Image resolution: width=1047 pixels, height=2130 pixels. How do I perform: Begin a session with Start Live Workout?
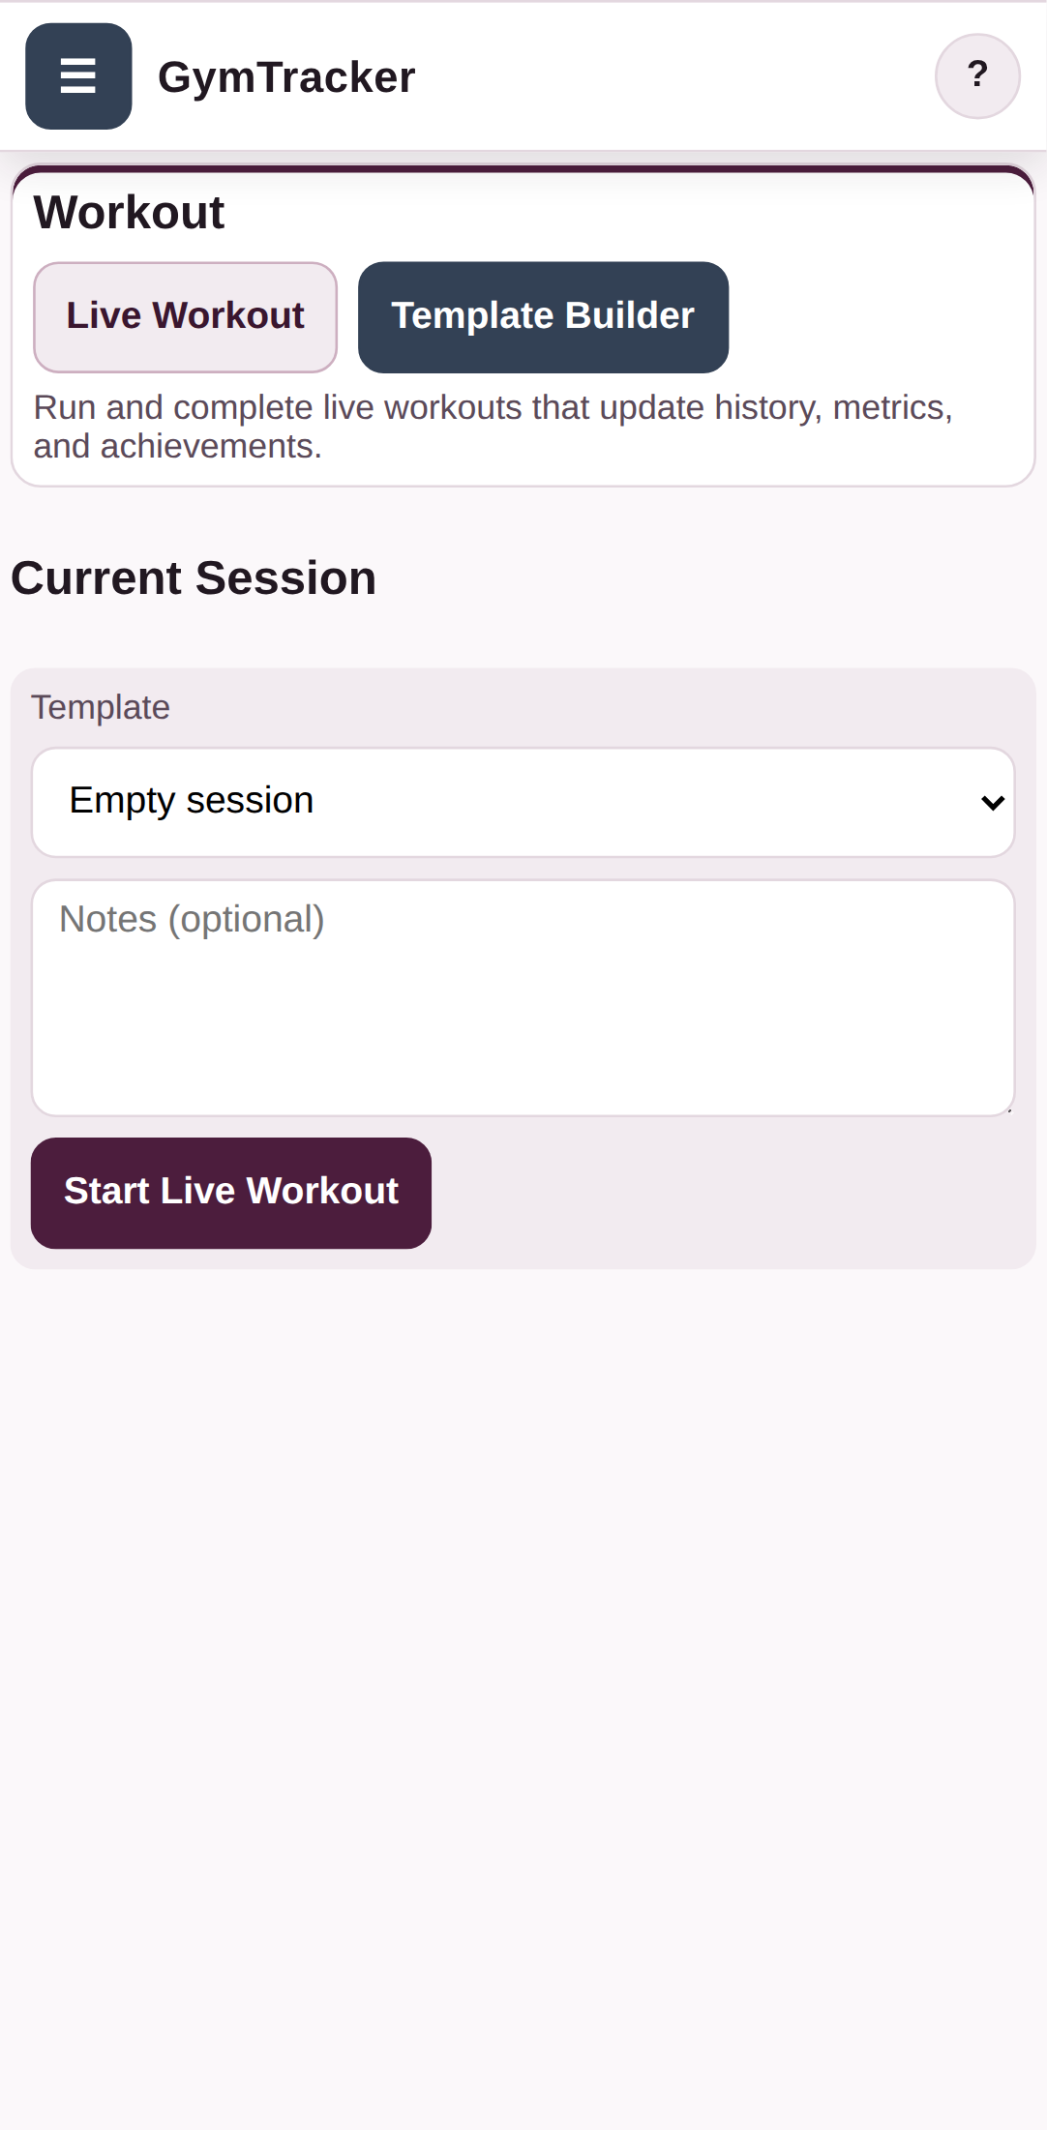click(x=230, y=1191)
